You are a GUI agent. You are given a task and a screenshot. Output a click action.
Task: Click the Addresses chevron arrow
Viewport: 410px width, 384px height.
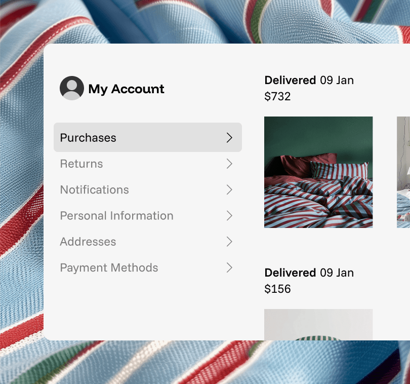point(229,242)
